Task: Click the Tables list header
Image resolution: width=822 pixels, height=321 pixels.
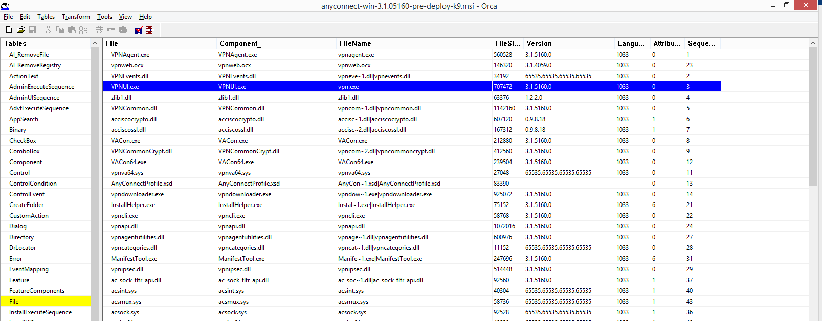Action: point(46,43)
